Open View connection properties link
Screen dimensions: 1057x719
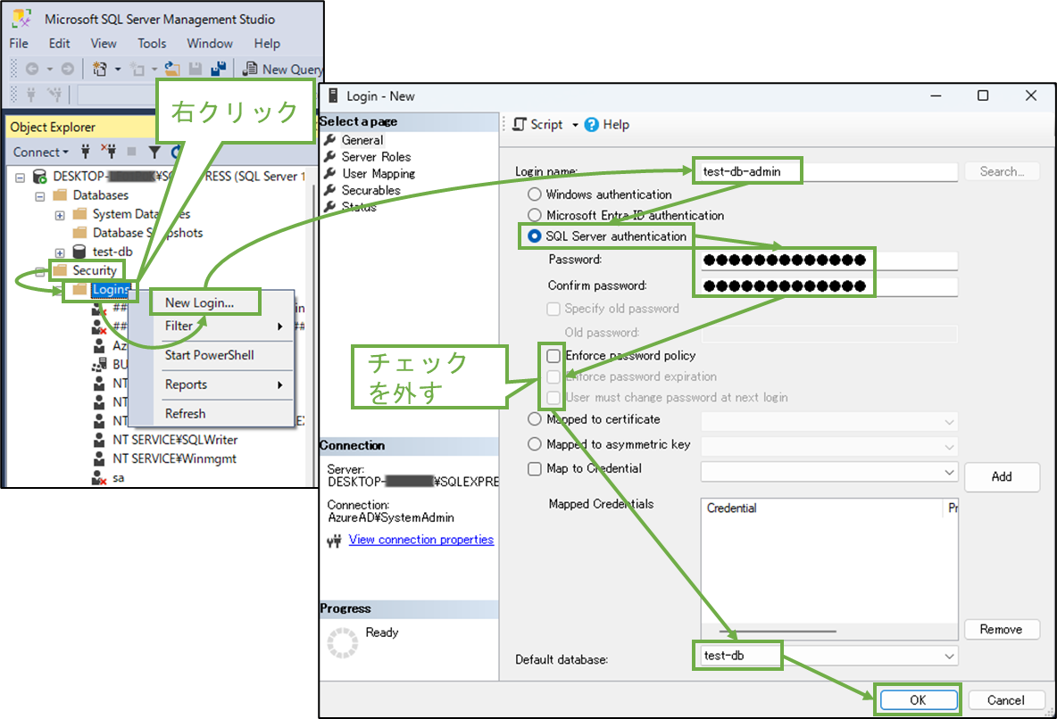[421, 540]
